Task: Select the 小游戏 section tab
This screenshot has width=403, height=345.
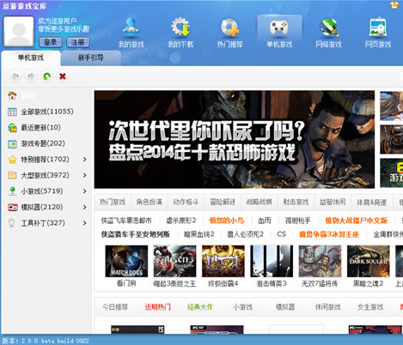Action: click(x=242, y=307)
